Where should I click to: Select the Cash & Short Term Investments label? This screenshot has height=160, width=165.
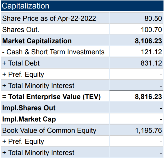click(53, 52)
